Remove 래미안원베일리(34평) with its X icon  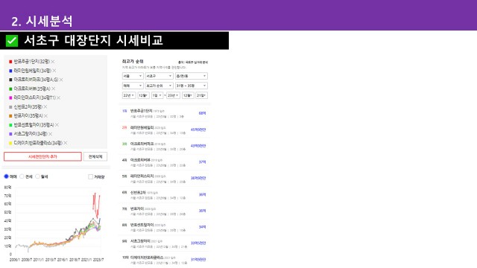54,71
